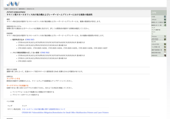Click the CVE-2025-14233 entry

(x=25, y=61)
